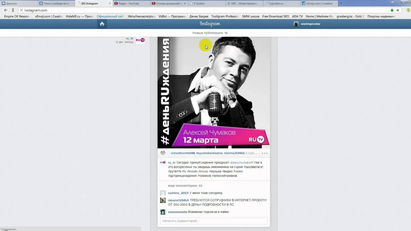
Task: Select the (16) Instagram tab
Action: point(94,3)
